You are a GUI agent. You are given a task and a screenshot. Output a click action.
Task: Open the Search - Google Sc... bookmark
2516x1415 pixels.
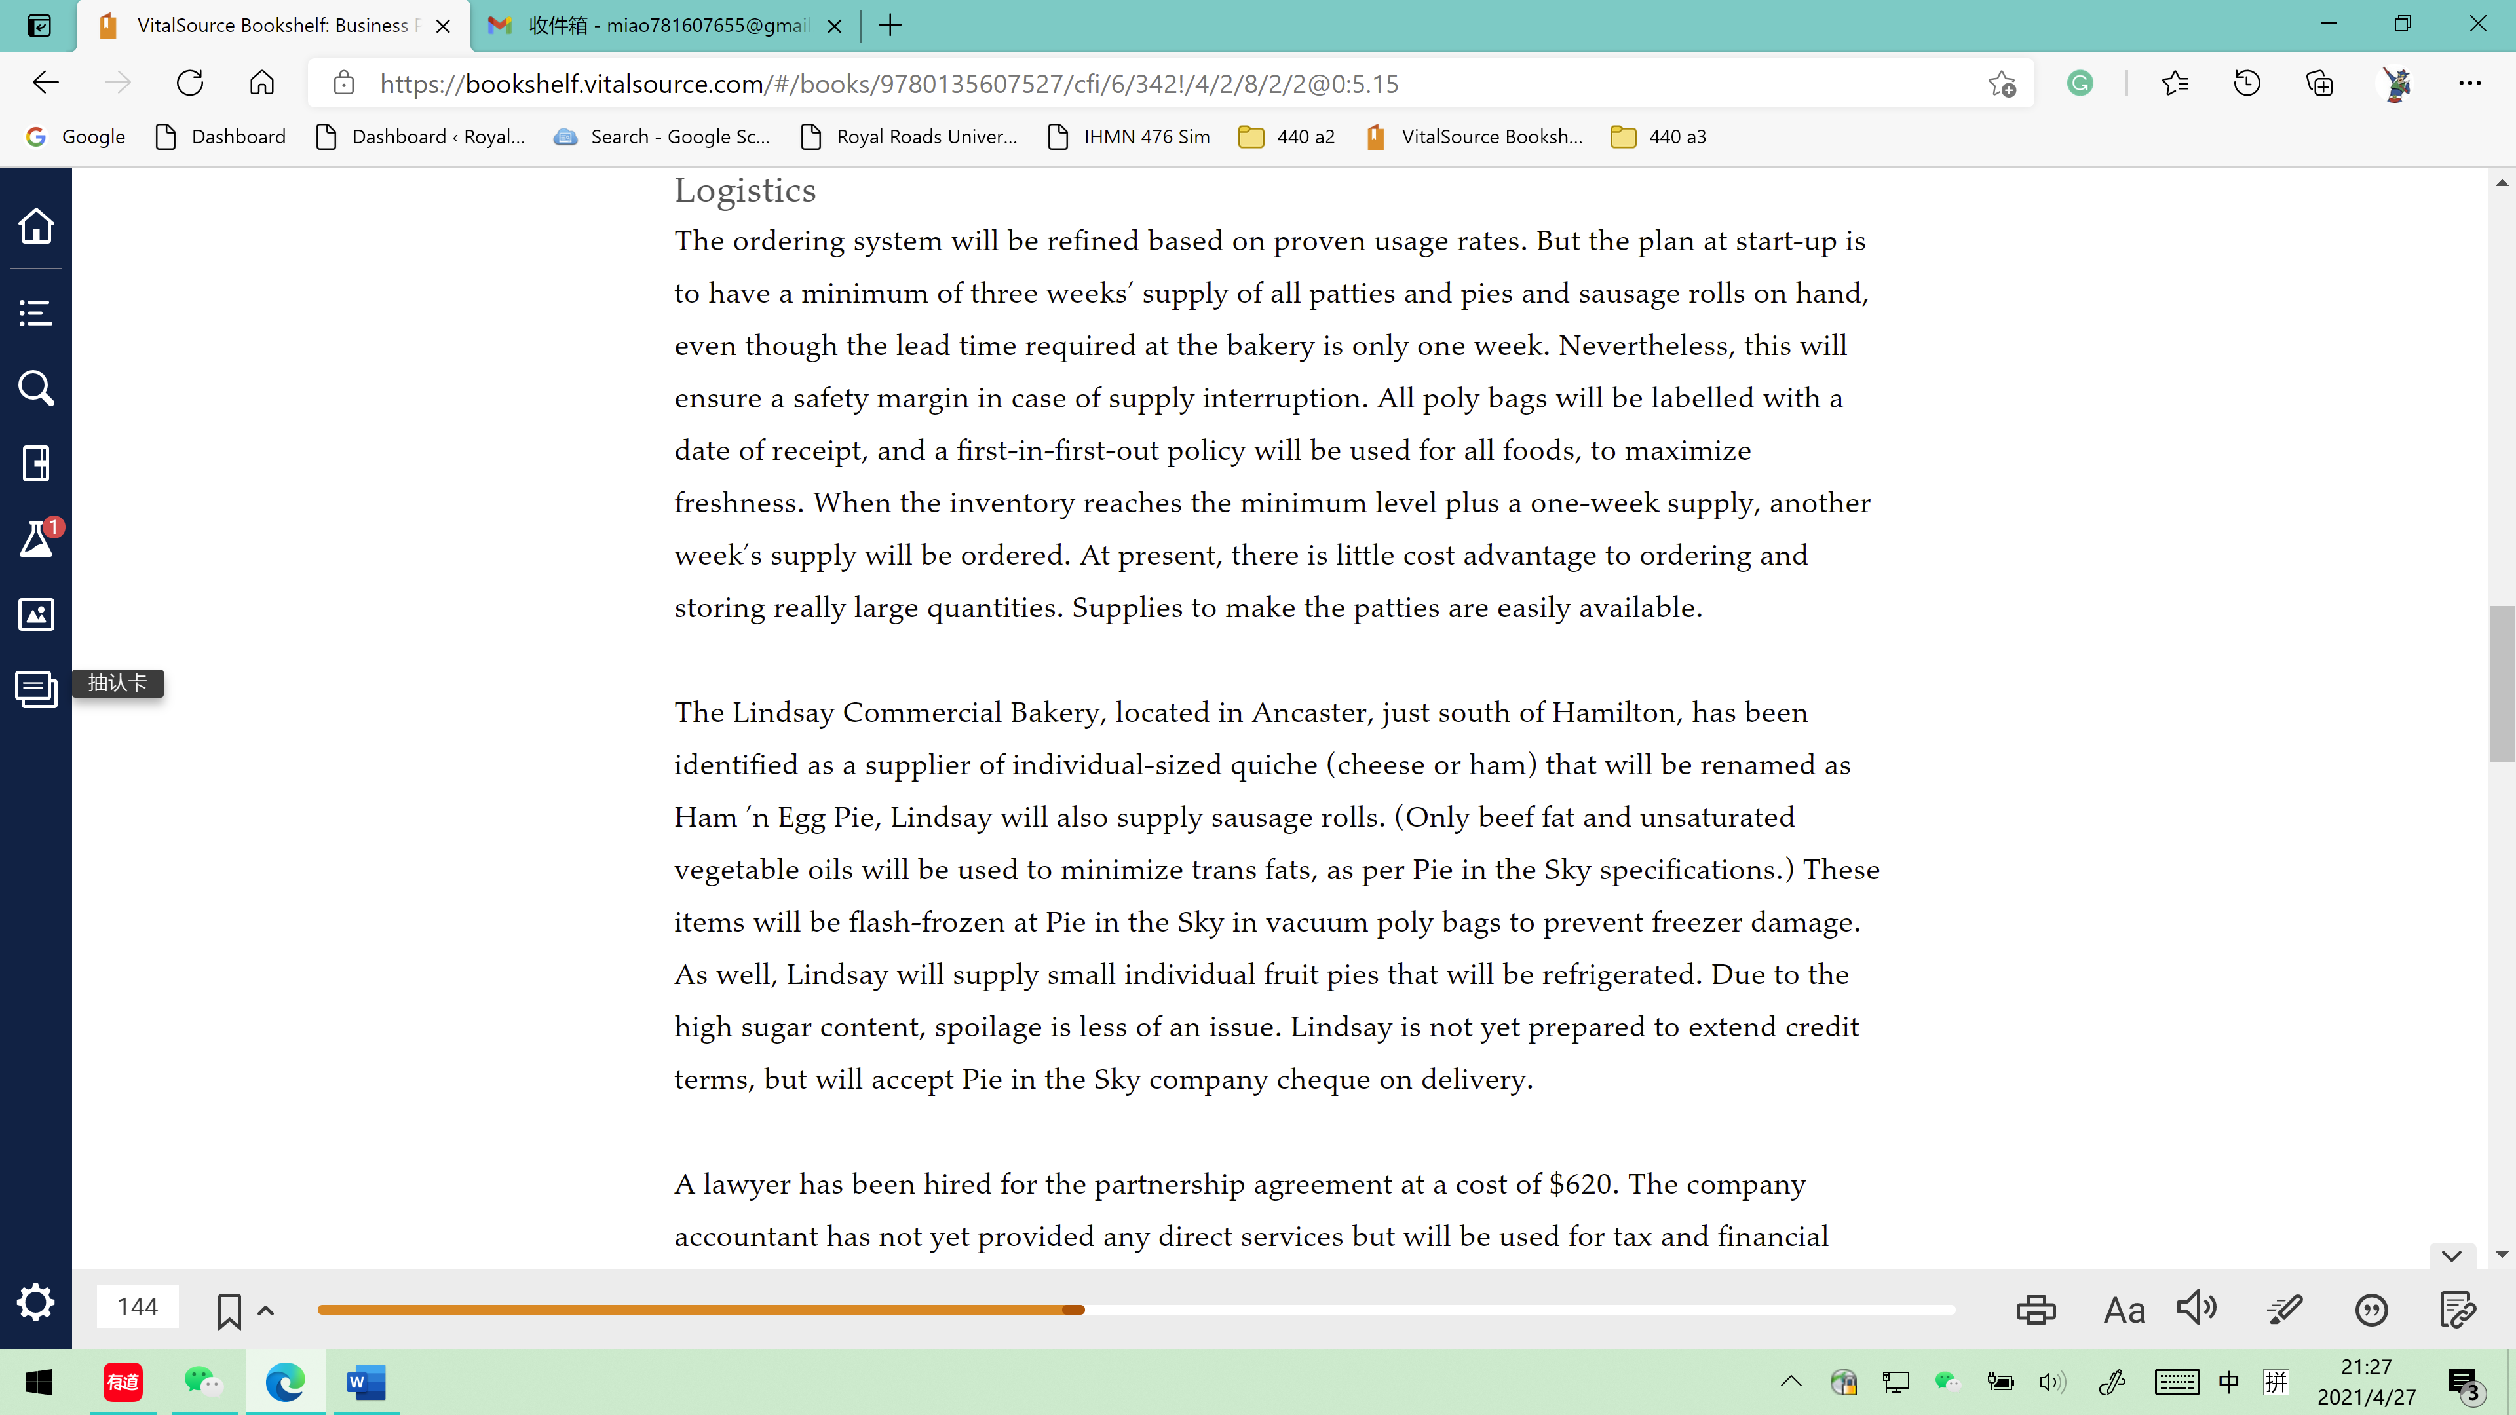(x=662, y=137)
